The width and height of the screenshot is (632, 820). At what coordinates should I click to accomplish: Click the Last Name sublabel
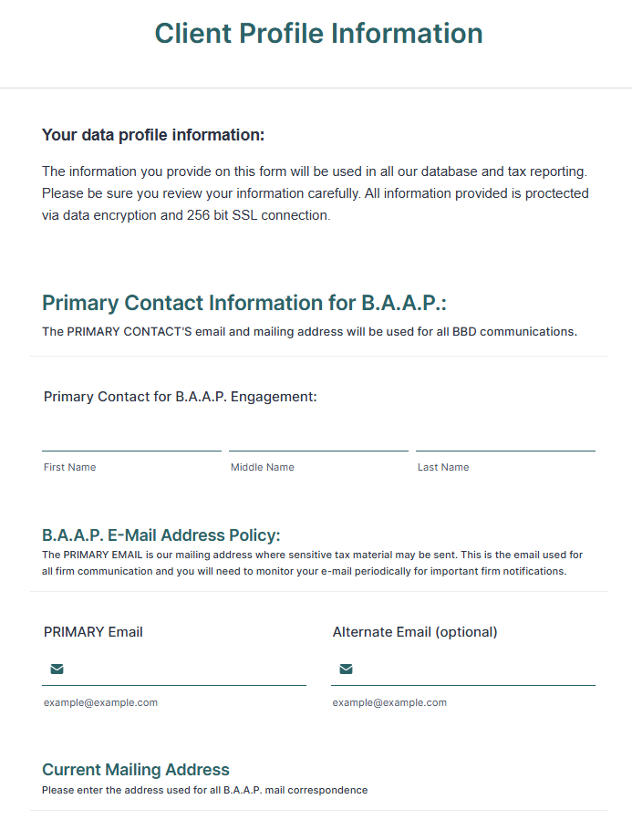[x=443, y=467]
